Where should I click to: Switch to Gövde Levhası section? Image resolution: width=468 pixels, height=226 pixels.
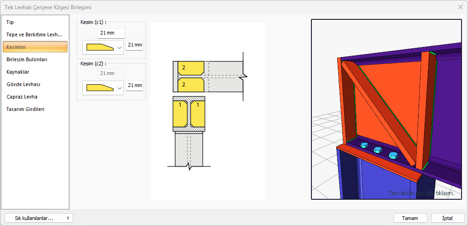tap(35, 84)
